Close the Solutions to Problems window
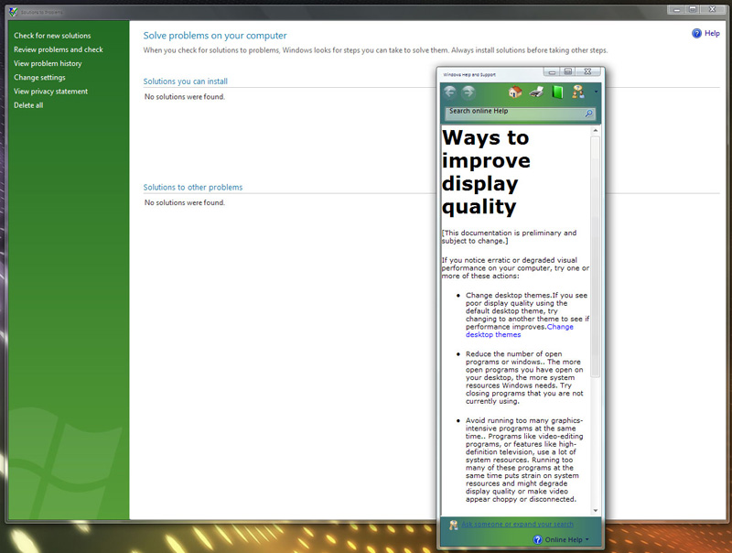 click(713, 9)
